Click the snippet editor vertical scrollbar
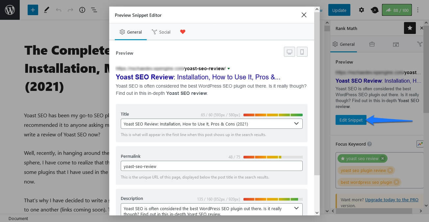The width and height of the screenshot is (429, 222). point(317,99)
